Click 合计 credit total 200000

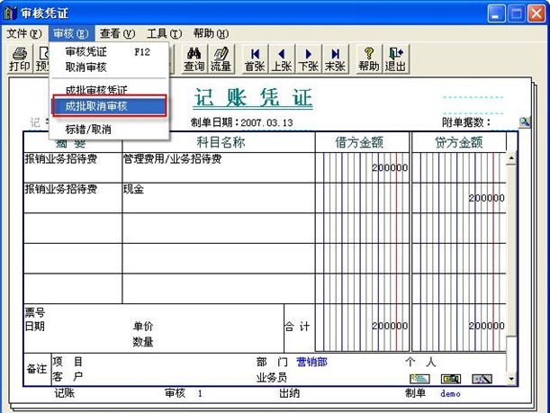[486, 326]
